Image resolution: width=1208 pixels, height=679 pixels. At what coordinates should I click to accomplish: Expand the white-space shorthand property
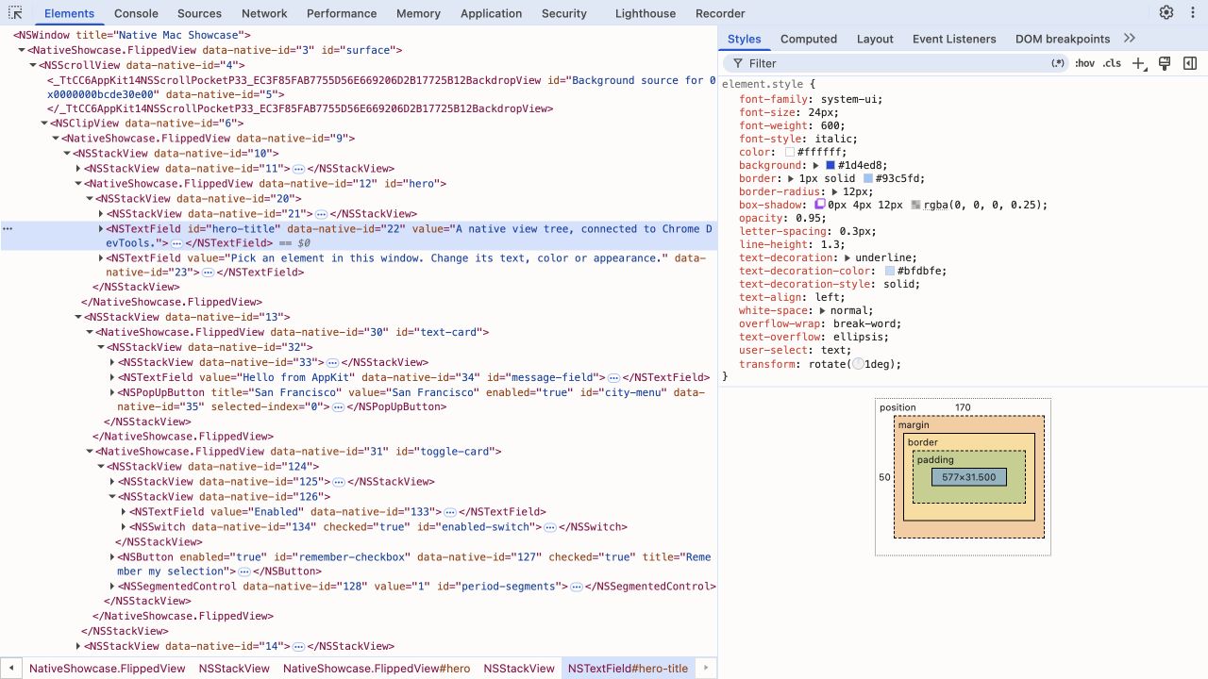(x=822, y=310)
